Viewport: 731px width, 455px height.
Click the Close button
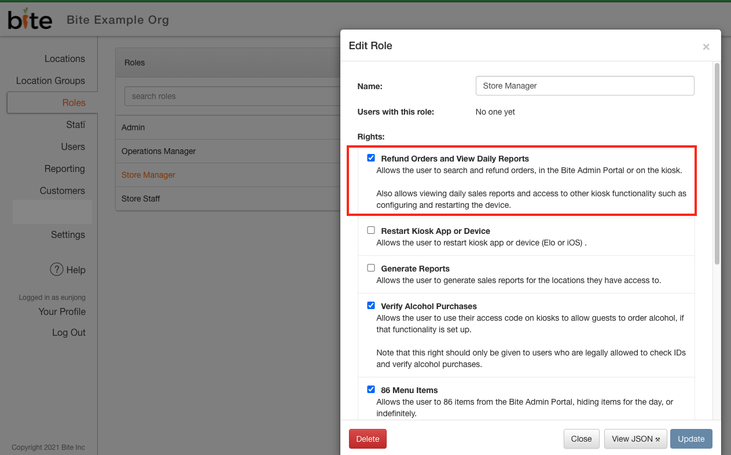(x=581, y=439)
